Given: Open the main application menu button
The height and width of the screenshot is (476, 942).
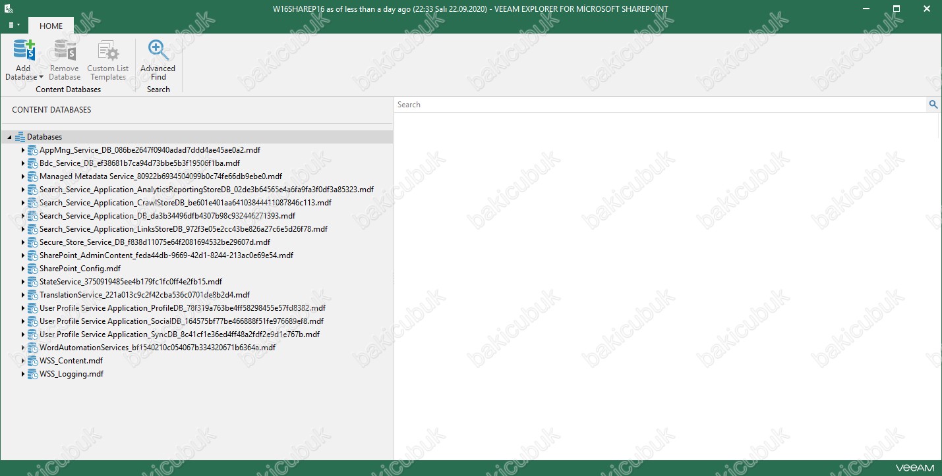Looking at the screenshot, I should pos(14,26).
